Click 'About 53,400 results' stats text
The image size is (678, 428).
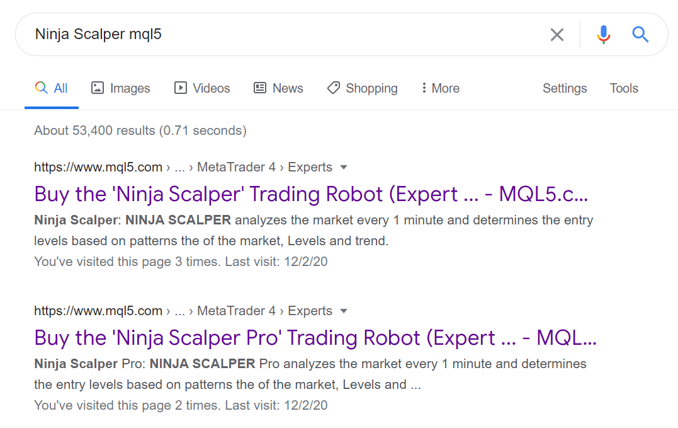point(140,130)
